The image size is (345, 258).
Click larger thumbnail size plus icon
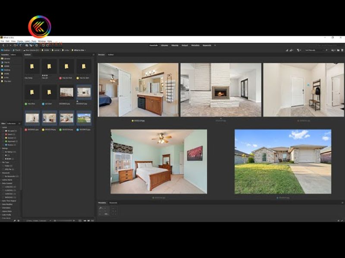click(x=74, y=221)
